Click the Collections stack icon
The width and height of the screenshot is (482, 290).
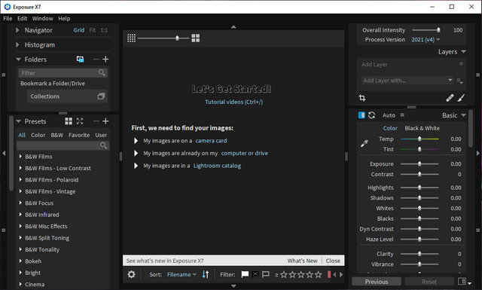pyautogui.click(x=101, y=96)
